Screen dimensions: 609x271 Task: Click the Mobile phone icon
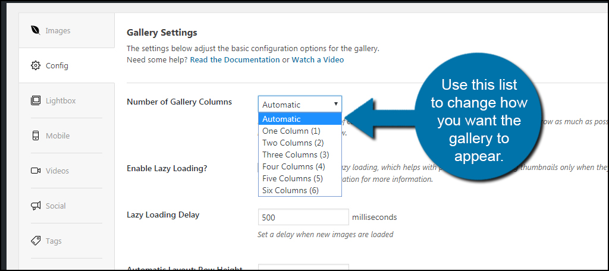pos(36,136)
